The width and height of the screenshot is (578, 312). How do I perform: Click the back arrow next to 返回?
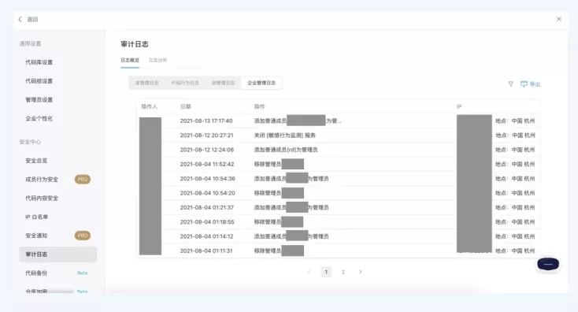[20, 19]
